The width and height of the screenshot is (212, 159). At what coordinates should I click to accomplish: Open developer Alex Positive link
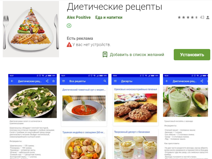[79, 17]
